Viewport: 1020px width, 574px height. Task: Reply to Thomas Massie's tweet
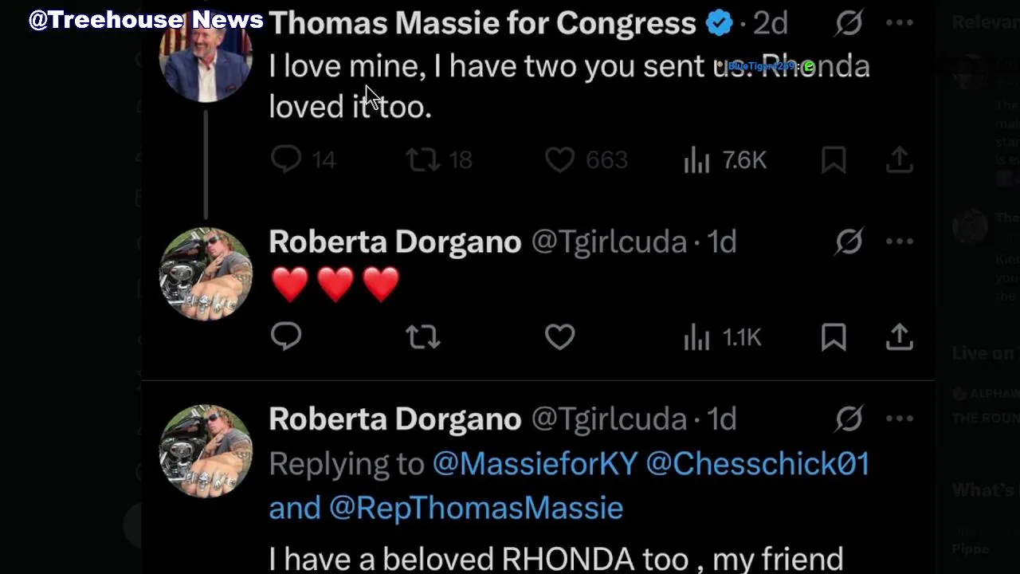point(286,160)
